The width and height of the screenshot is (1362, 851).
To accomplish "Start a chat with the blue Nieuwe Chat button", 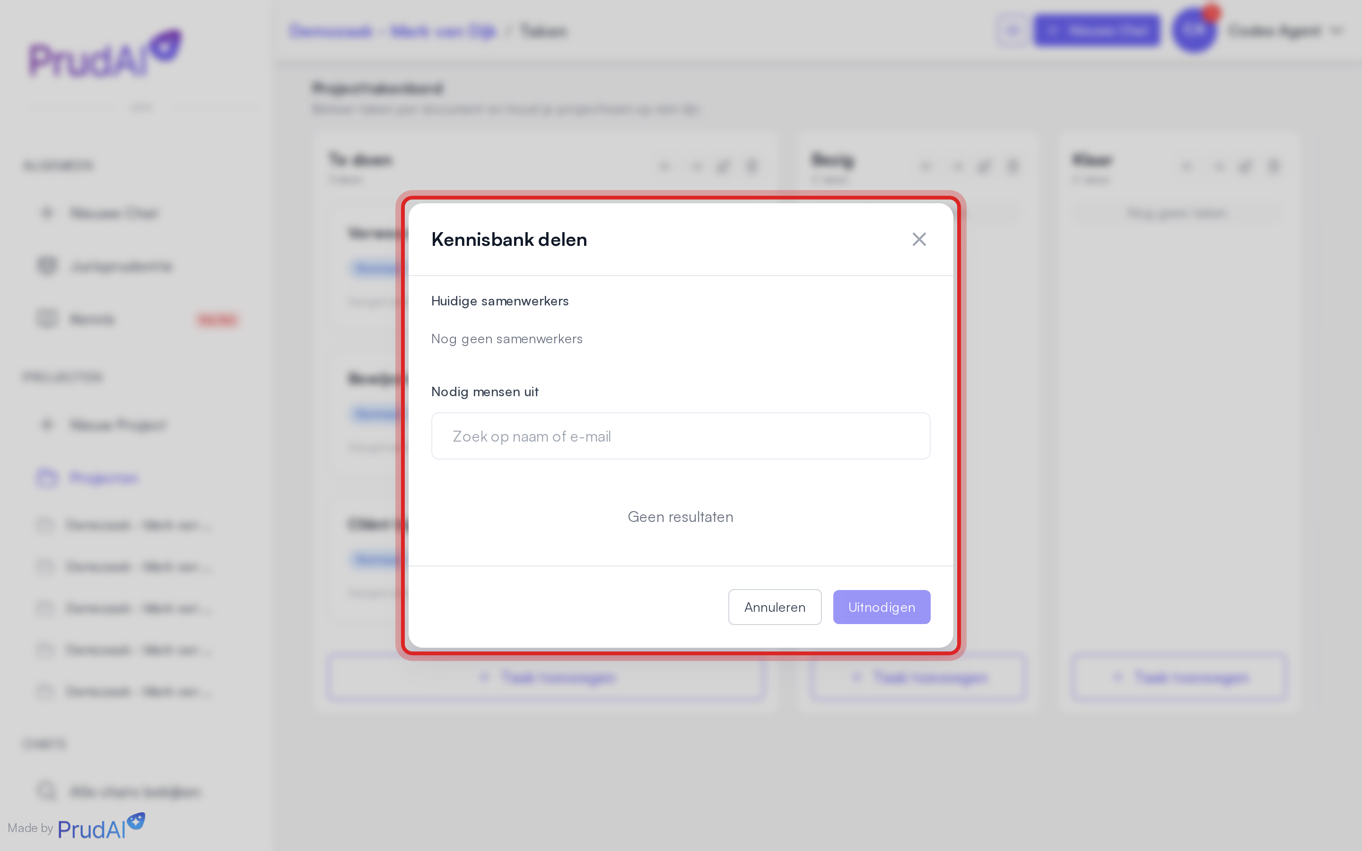I will pos(1096,30).
